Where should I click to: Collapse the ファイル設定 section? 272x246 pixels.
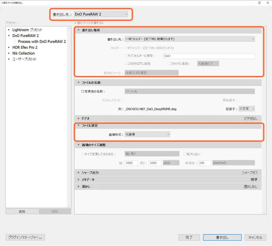coord(79,126)
